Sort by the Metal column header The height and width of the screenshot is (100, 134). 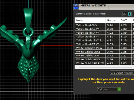coord(90,20)
